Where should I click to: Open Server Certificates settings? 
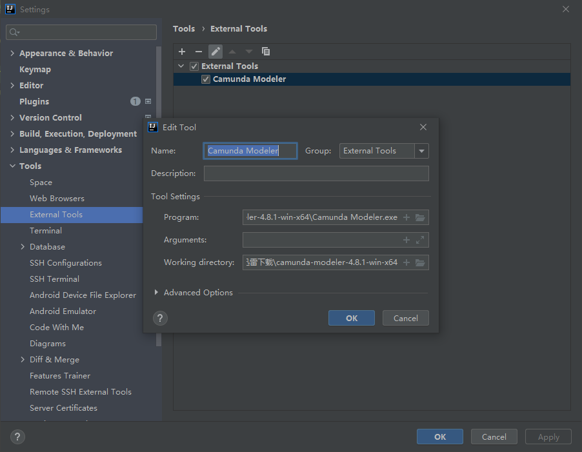(63, 408)
